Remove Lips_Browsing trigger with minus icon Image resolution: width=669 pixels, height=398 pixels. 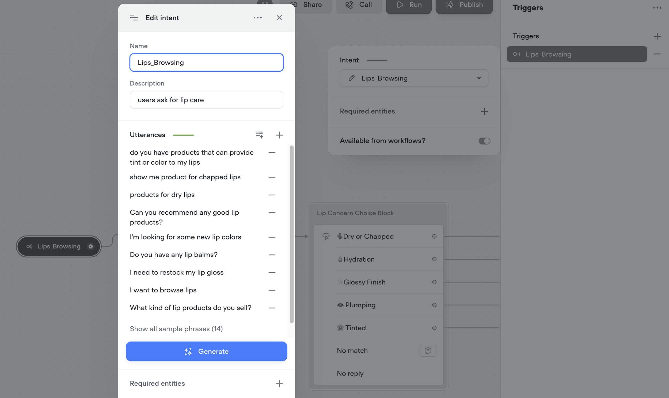657,54
